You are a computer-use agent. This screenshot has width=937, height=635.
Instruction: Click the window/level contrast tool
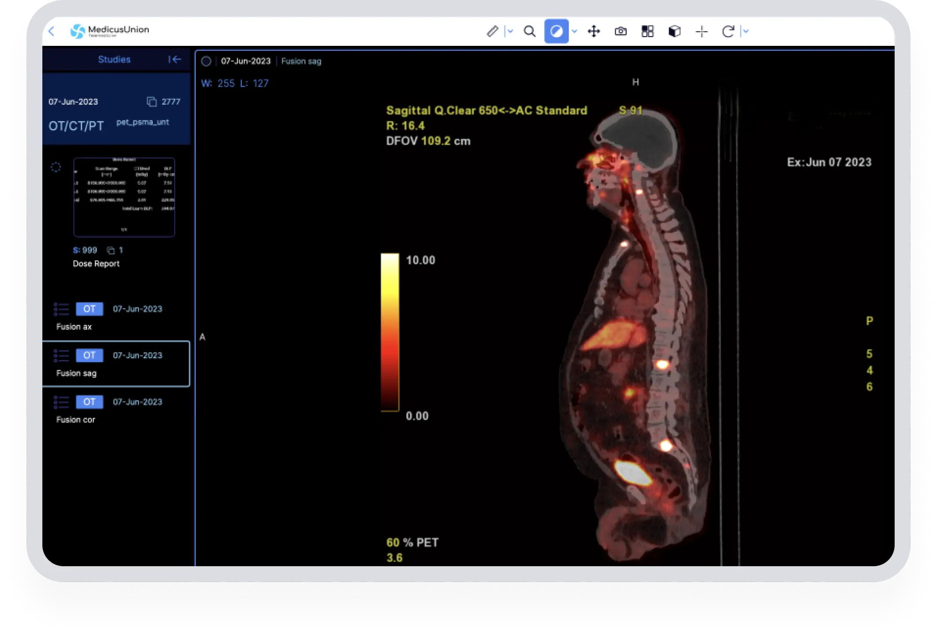[x=556, y=31]
